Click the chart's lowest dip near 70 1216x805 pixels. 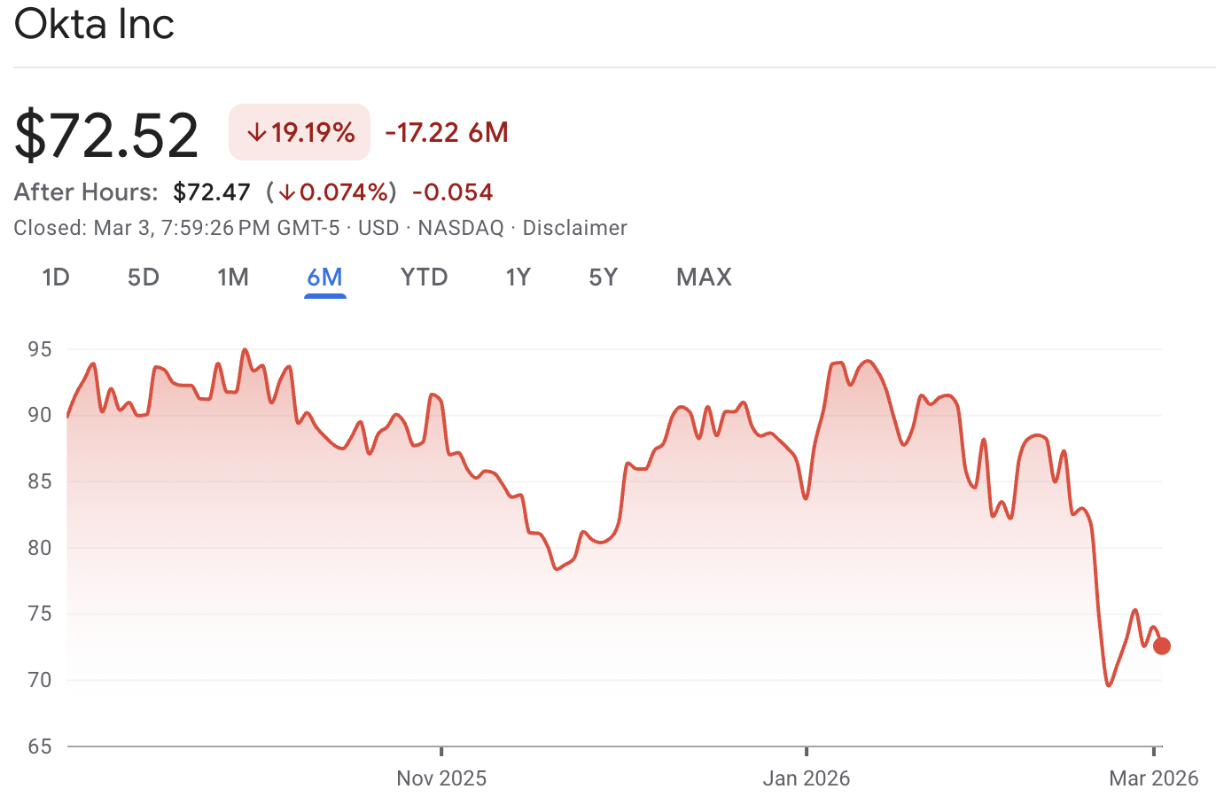point(1109,684)
